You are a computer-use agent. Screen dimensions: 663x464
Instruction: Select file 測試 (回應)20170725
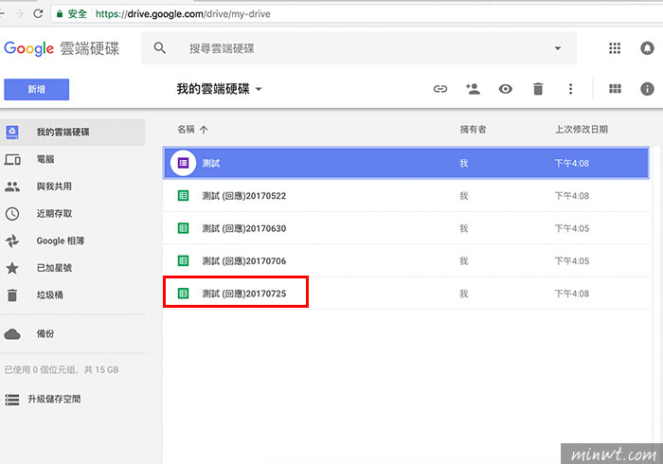pos(406,294)
